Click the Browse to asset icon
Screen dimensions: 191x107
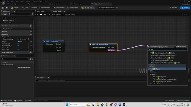point(7,8)
